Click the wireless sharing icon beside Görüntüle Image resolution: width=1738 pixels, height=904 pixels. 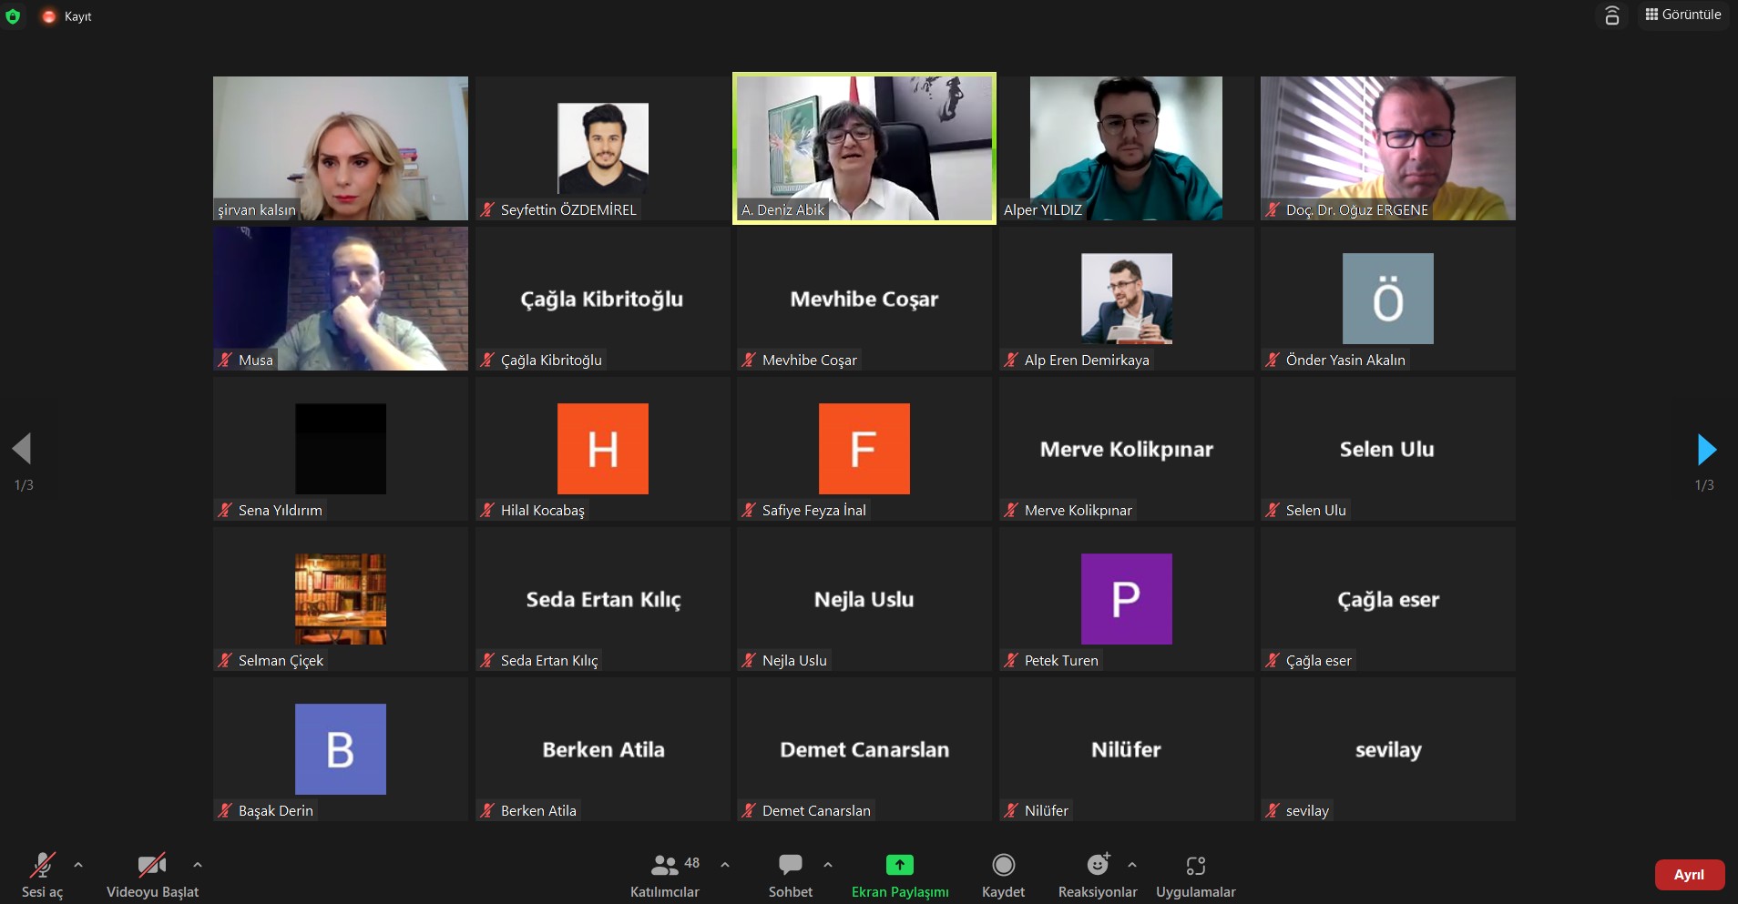(1611, 15)
